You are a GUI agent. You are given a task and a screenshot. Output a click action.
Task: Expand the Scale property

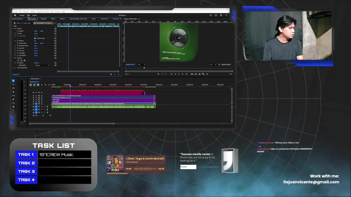[x=15, y=33]
